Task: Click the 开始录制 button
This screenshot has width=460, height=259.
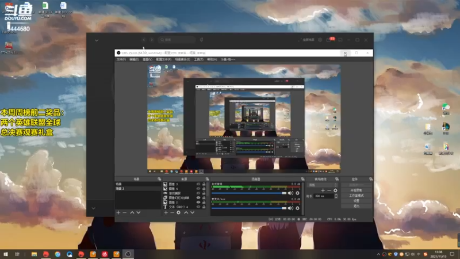Action: point(356,191)
